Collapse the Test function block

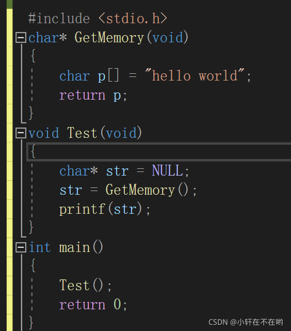[x=21, y=133]
